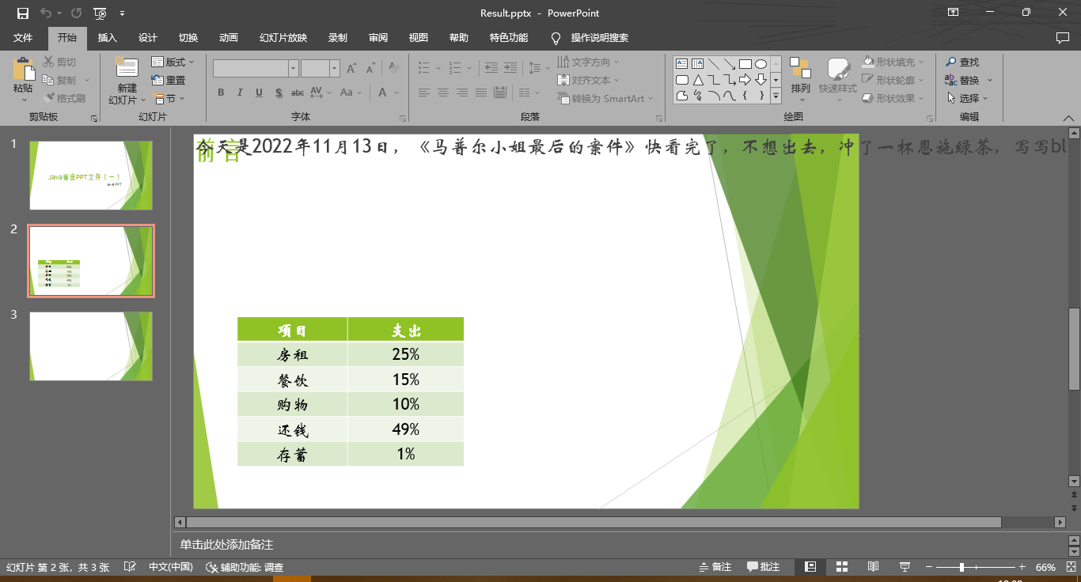The height and width of the screenshot is (582, 1081).
Task: Open the font size dropdown
Action: 334,68
